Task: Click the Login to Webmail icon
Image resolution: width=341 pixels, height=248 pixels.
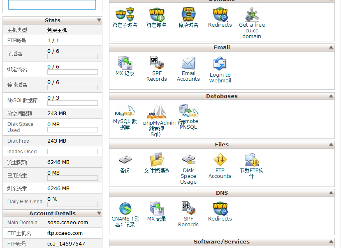Action: (x=220, y=64)
